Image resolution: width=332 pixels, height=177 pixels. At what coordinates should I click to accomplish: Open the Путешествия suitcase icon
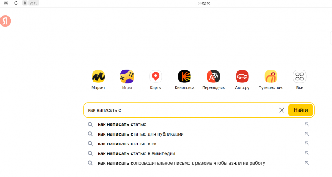[x=271, y=76]
